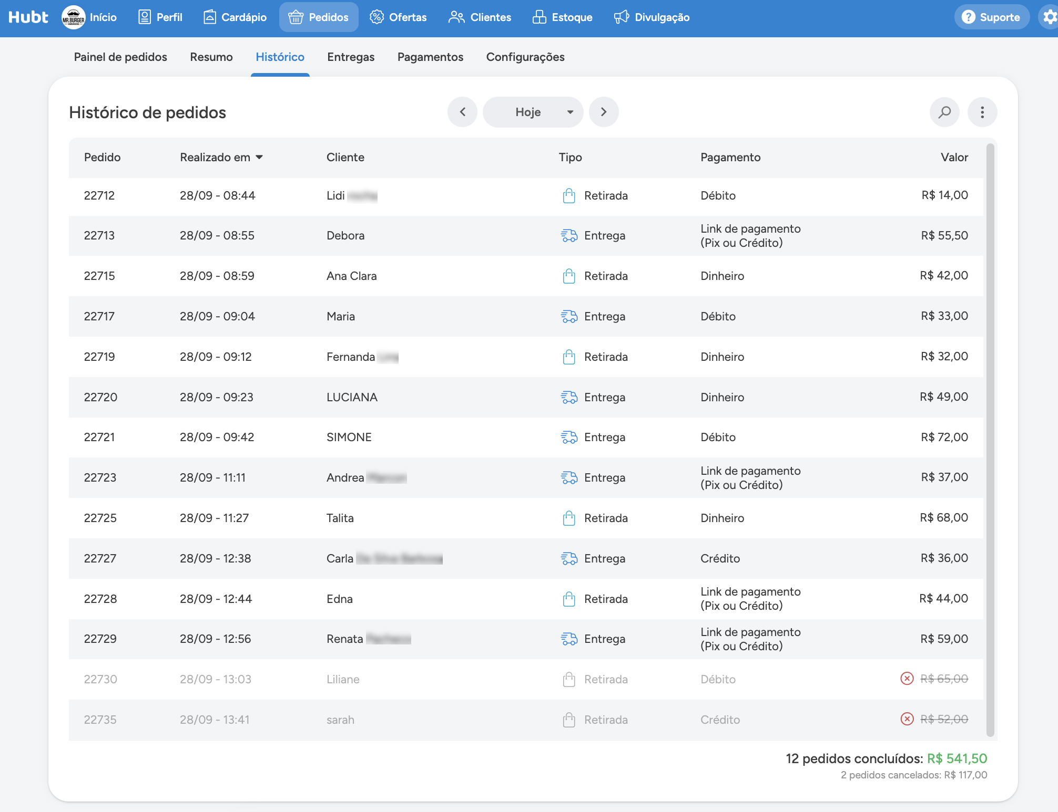
Task: Open Divulgação in the top navigation
Action: [652, 17]
